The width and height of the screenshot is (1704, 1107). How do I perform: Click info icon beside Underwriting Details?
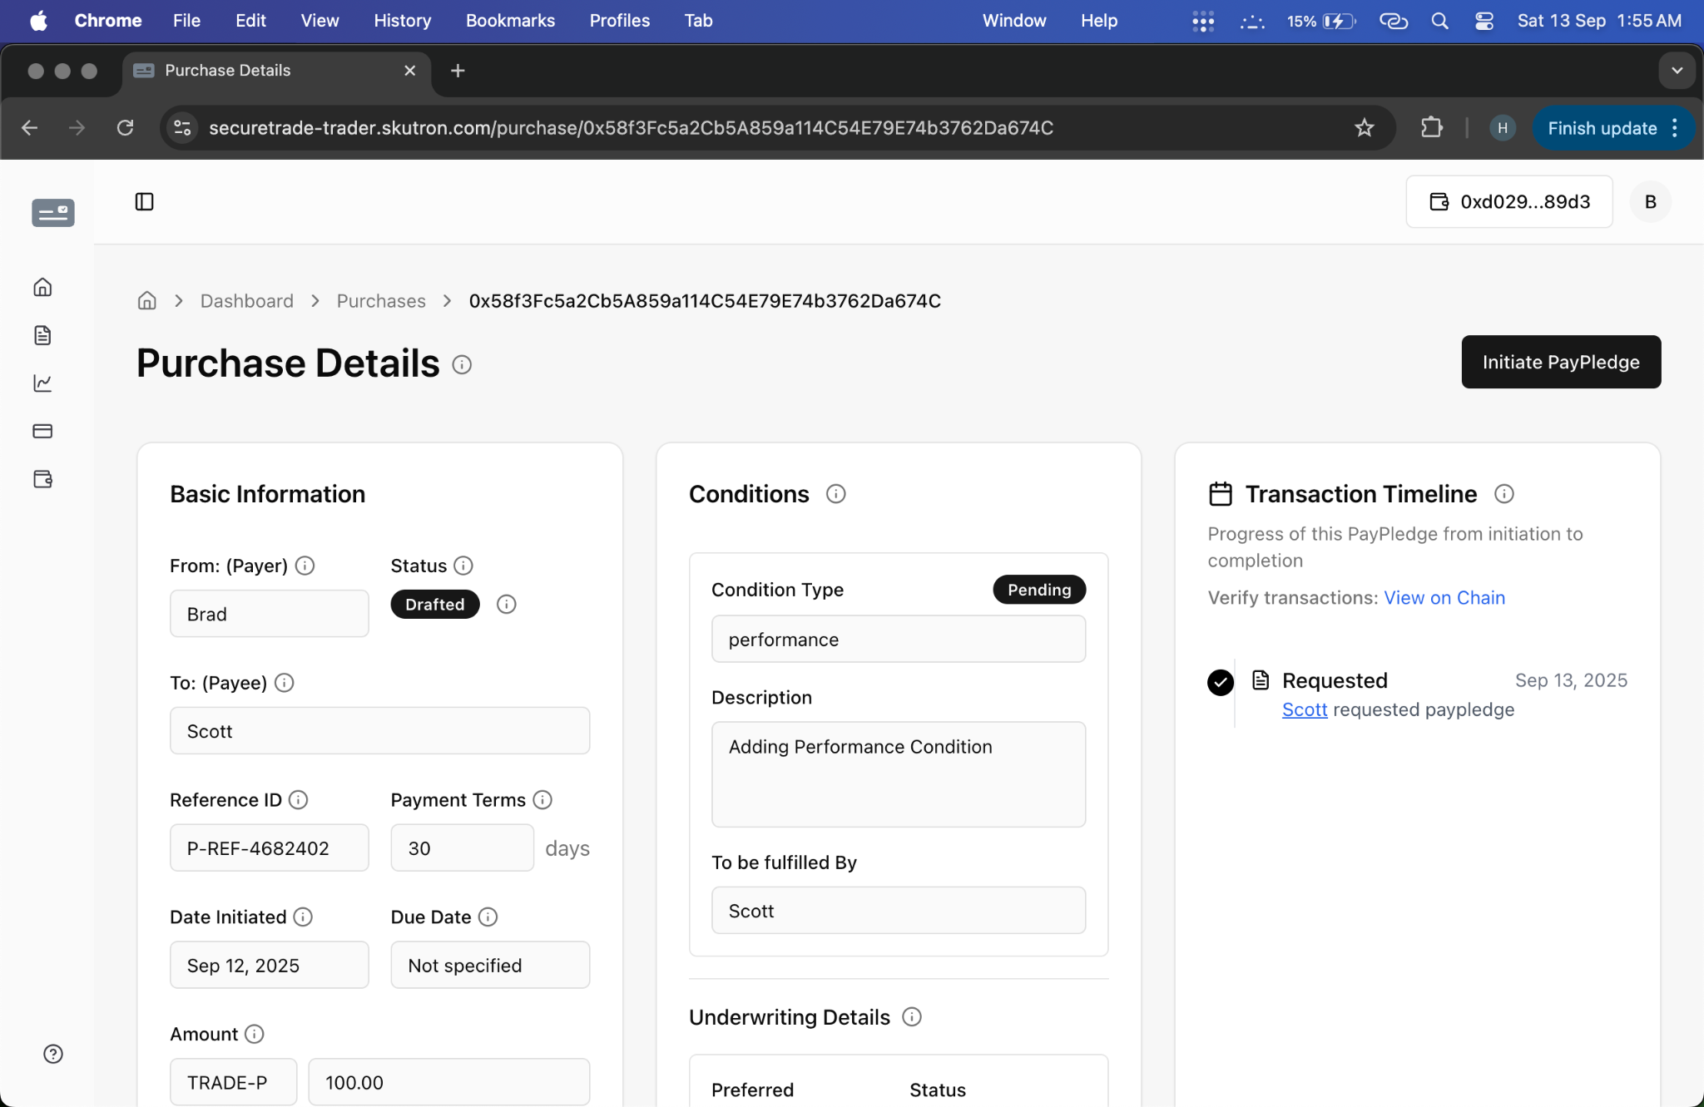tap(912, 1016)
